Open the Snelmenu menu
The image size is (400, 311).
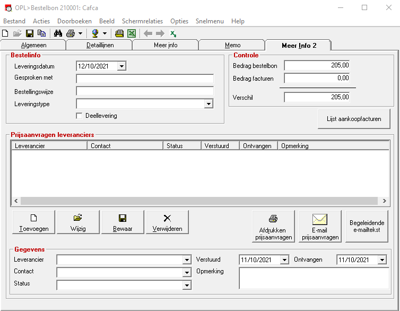[x=210, y=21]
